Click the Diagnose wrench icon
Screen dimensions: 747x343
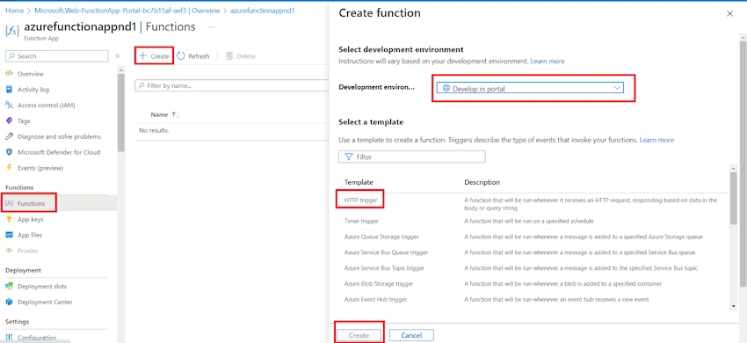point(9,137)
